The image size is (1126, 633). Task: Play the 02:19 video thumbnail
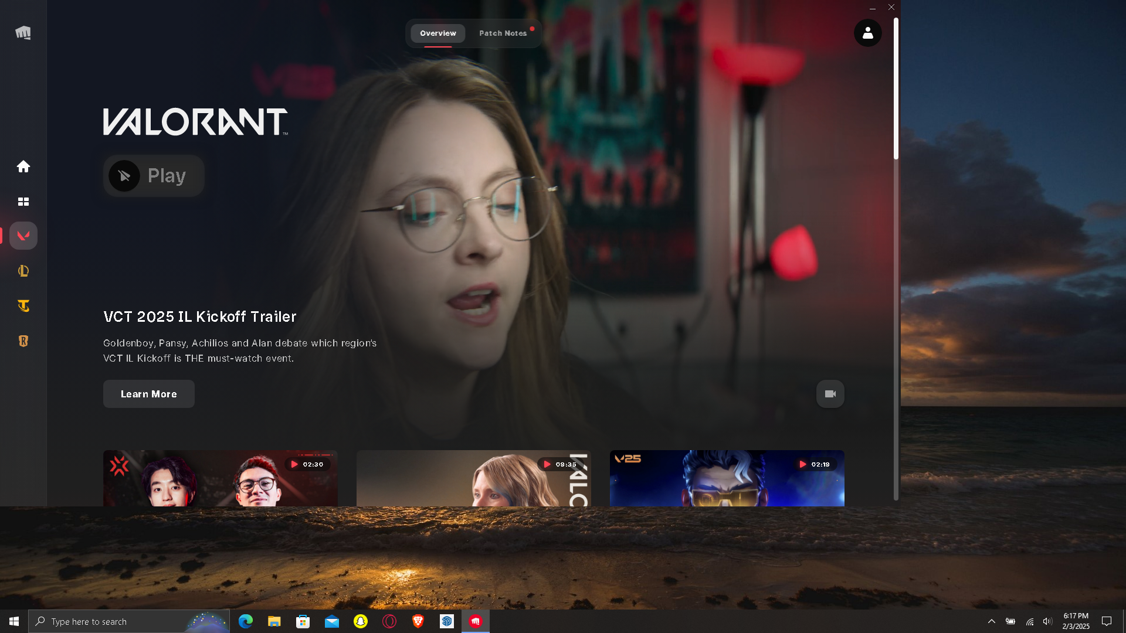(x=727, y=478)
